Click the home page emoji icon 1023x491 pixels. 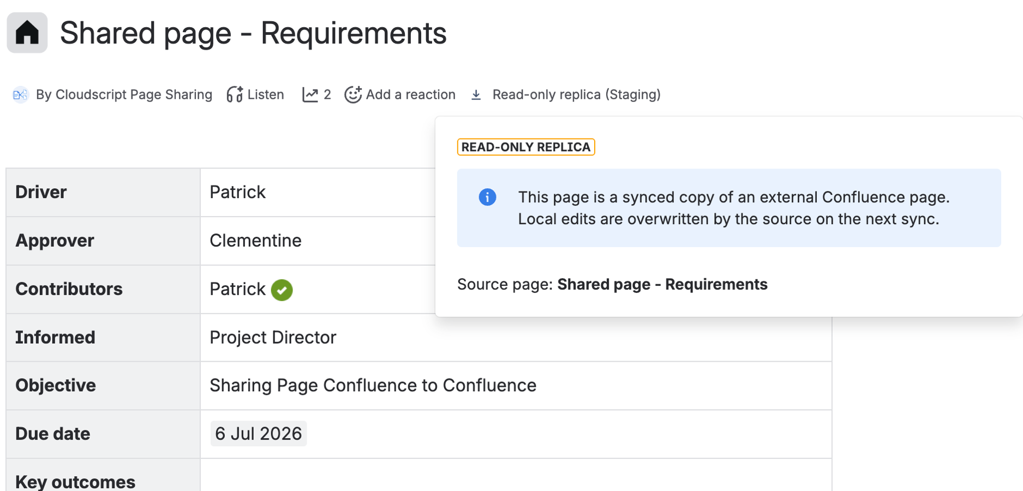coord(27,33)
